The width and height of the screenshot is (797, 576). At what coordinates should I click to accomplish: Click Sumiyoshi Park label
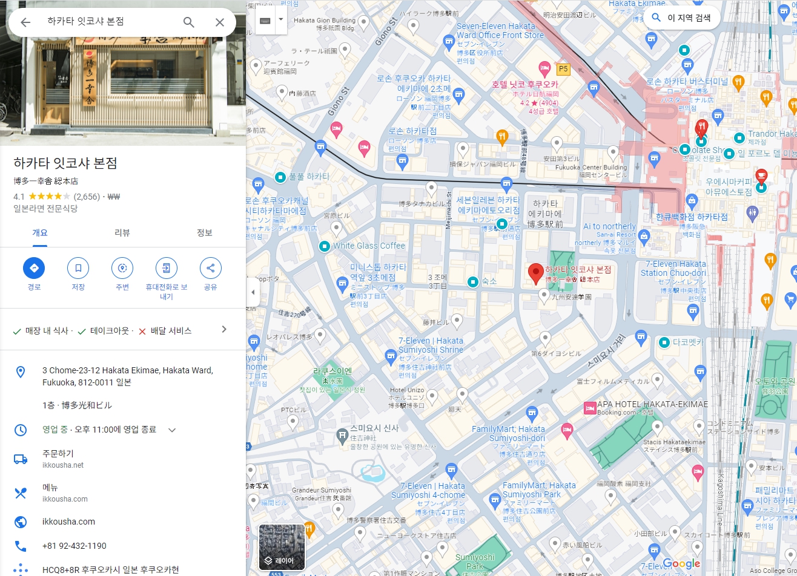(x=475, y=561)
